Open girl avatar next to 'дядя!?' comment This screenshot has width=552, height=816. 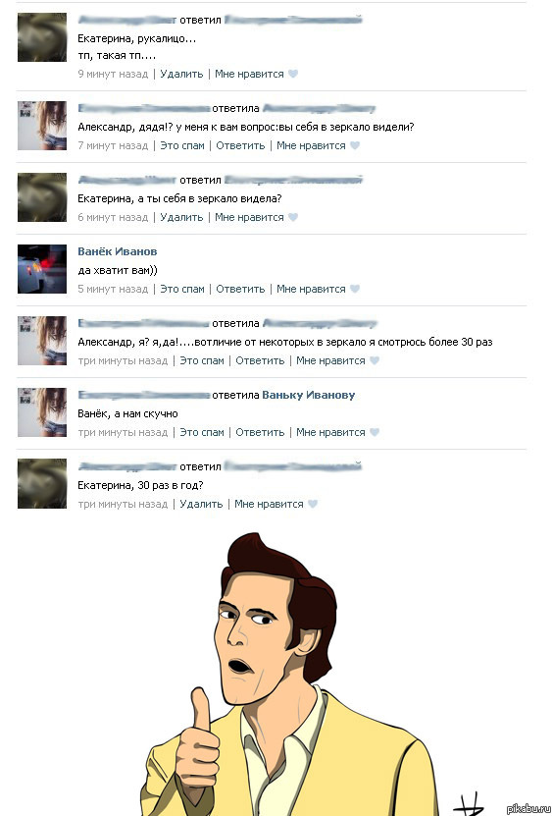pyautogui.click(x=42, y=126)
